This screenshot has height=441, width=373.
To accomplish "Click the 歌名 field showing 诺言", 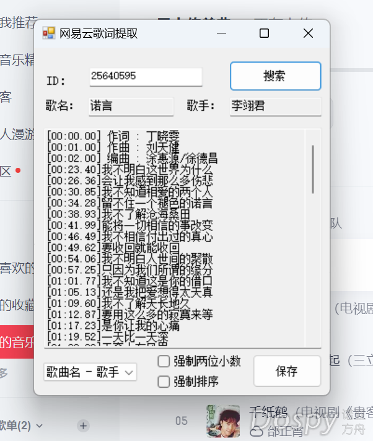I will pos(131,107).
